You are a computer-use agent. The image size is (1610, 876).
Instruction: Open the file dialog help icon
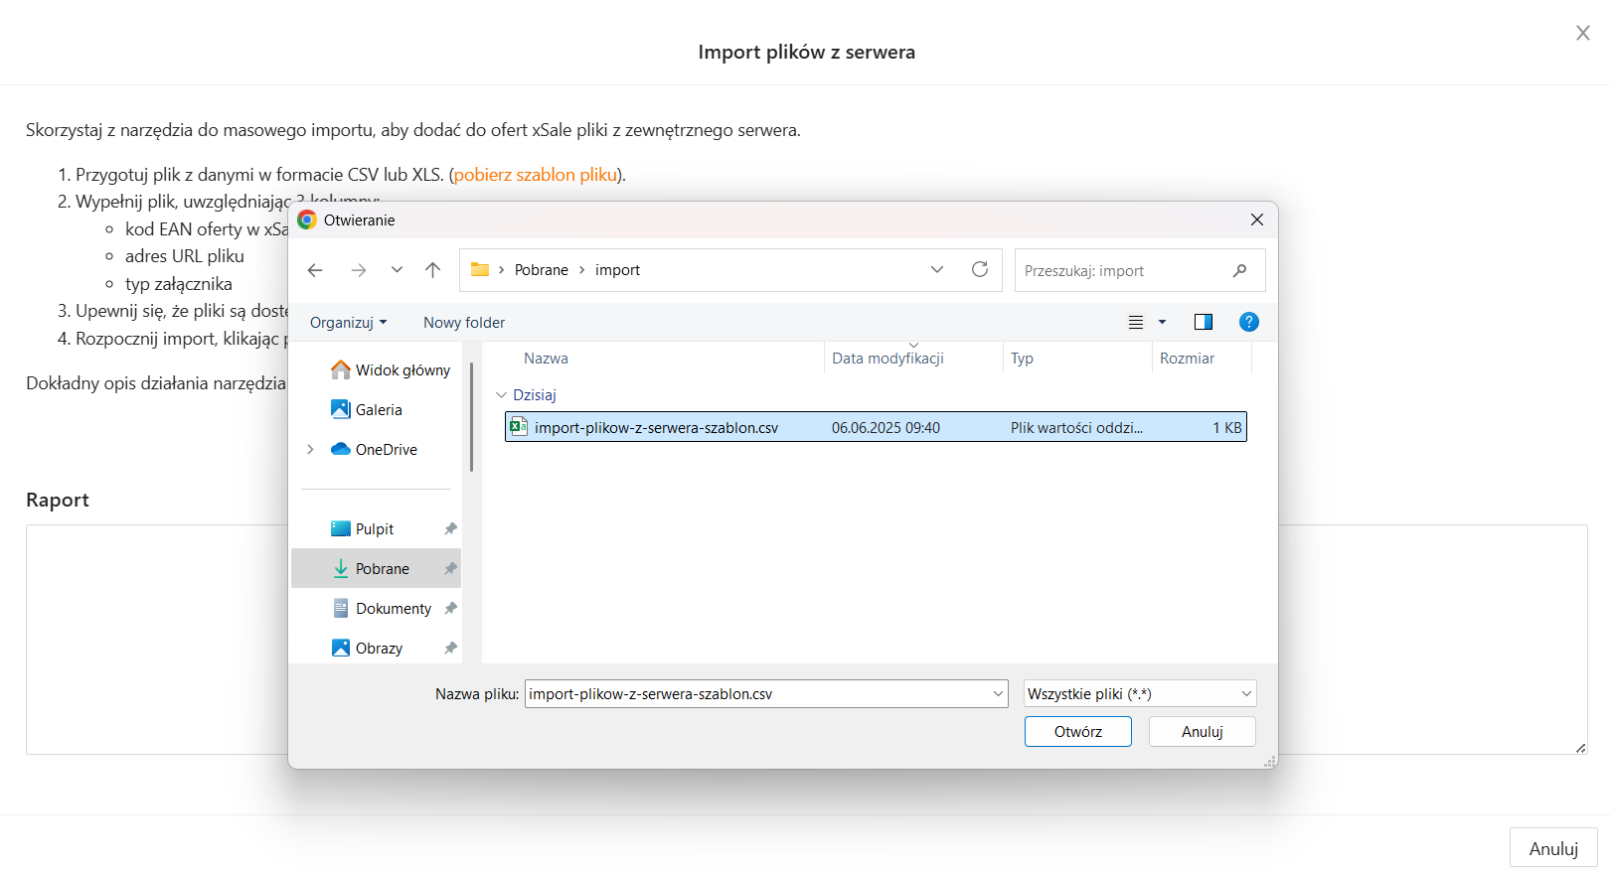[x=1248, y=322]
